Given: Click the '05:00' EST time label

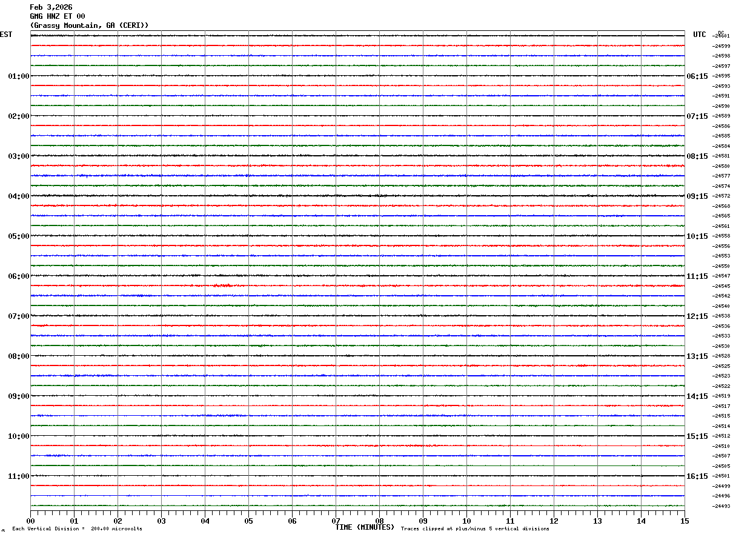Looking at the screenshot, I should [x=19, y=236].
